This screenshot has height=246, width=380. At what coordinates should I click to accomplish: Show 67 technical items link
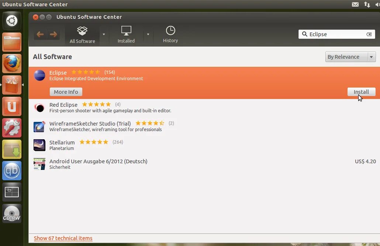coord(63,238)
